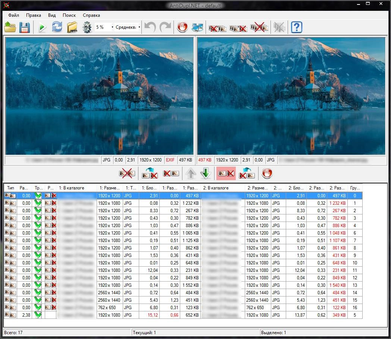Sort by '1: В каталоге' column header

point(77,188)
